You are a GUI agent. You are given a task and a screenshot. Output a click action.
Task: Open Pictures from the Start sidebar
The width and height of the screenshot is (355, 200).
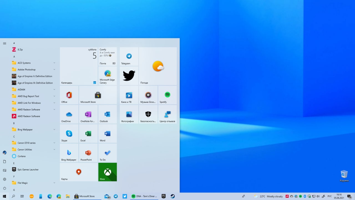4,170
